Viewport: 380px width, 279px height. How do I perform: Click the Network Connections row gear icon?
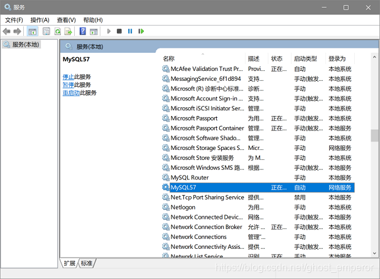click(x=166, y=236)
